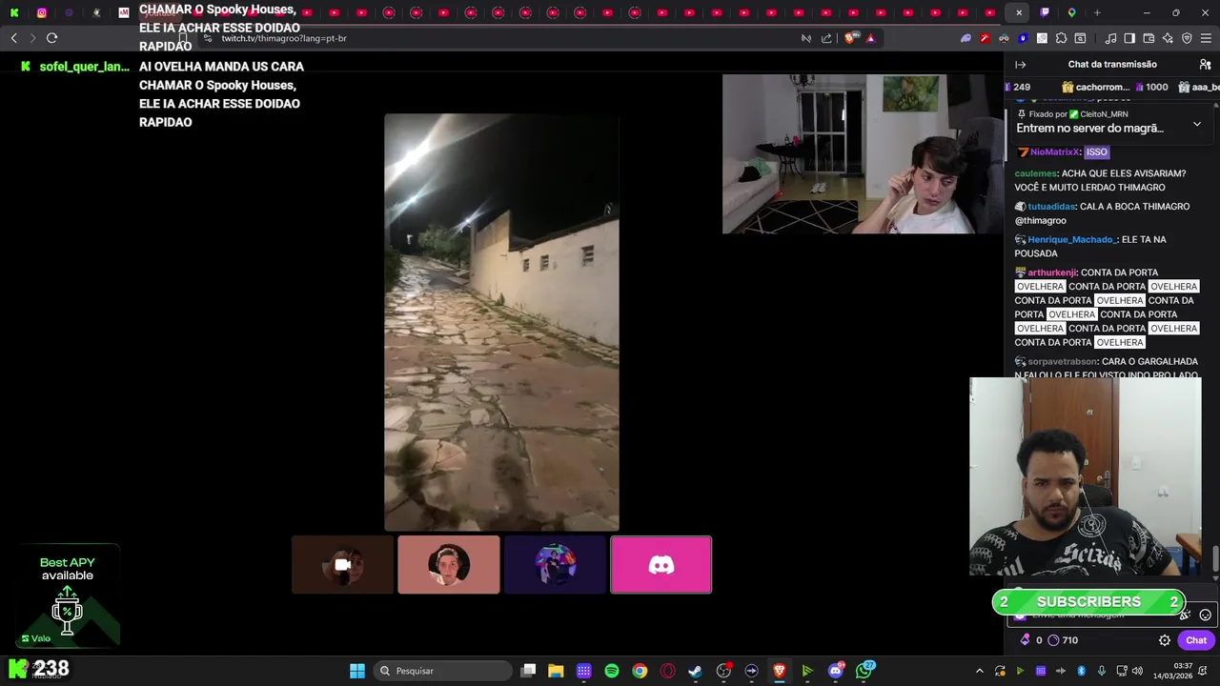
Task: Go back to the previous page
Action: coord(13,38)
